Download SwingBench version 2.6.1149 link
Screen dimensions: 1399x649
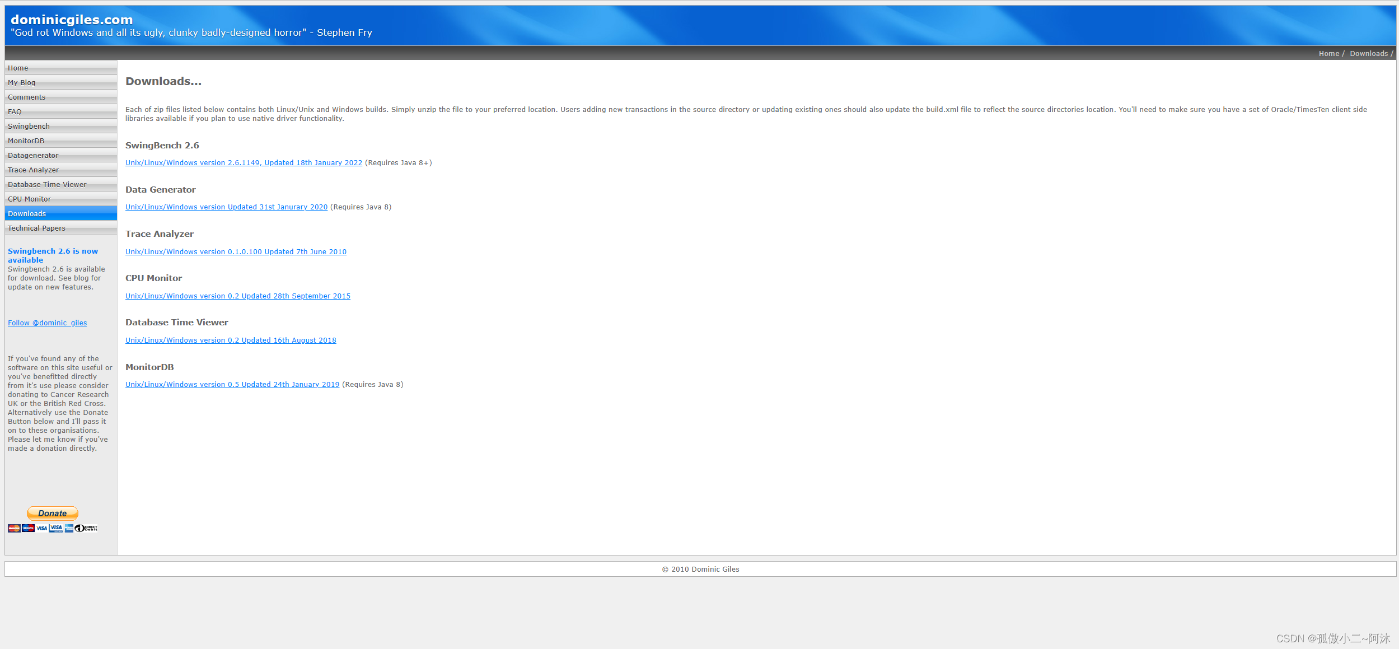[x=244, y=163]
